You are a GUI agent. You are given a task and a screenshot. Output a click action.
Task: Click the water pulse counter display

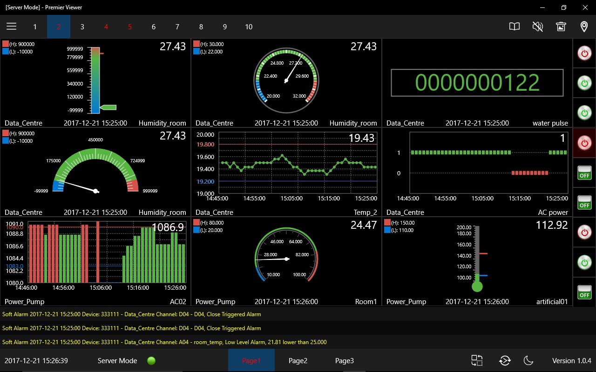coord(477,83)
